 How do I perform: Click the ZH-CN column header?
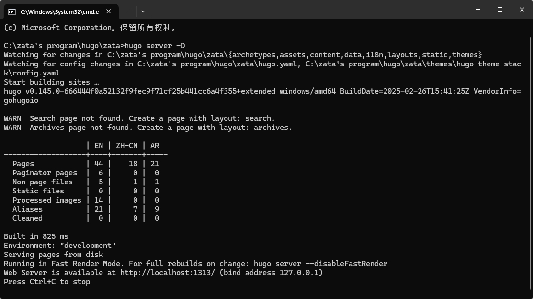127,145
